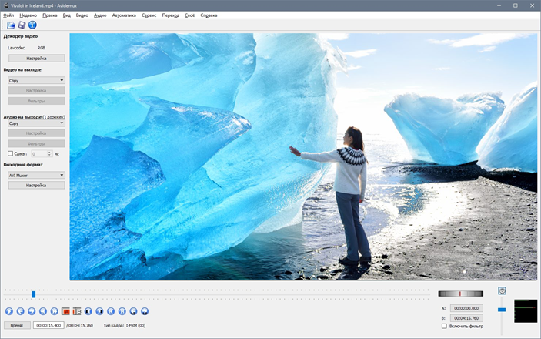Open the Файл menu
Image resolution: width=541 pixels, height=339 pixels.
pyautogui.click(x=8, y=15)
